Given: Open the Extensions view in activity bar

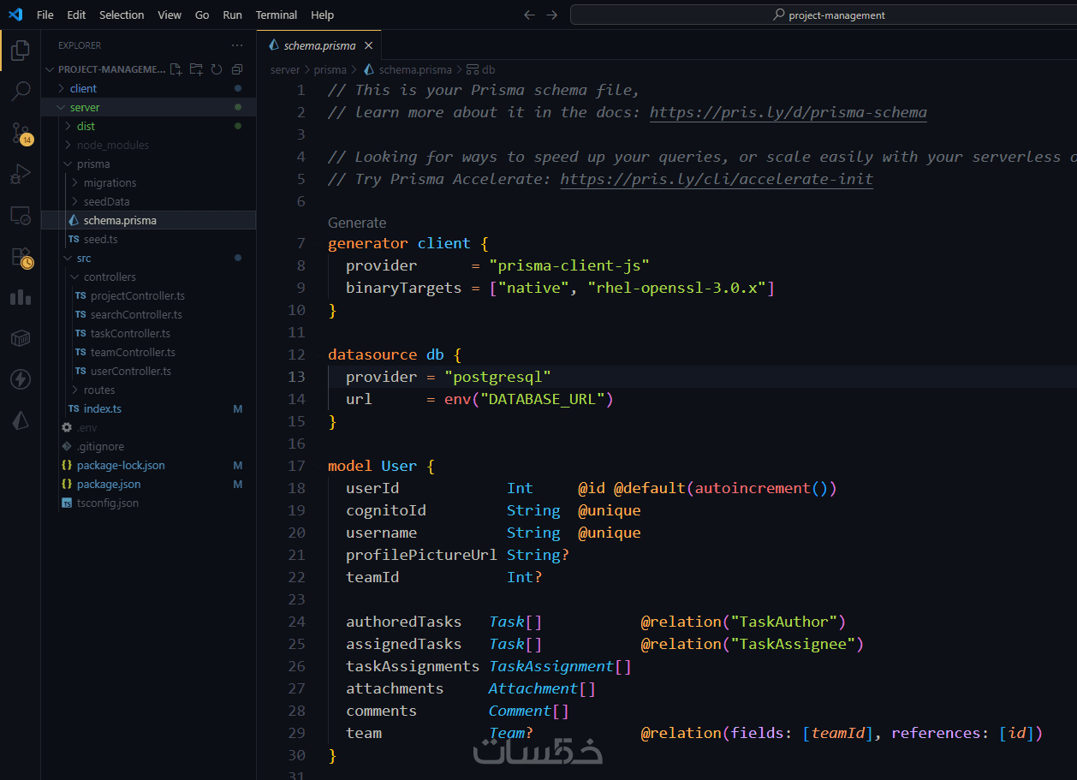Looking at the screenshot, I should 21,257.
